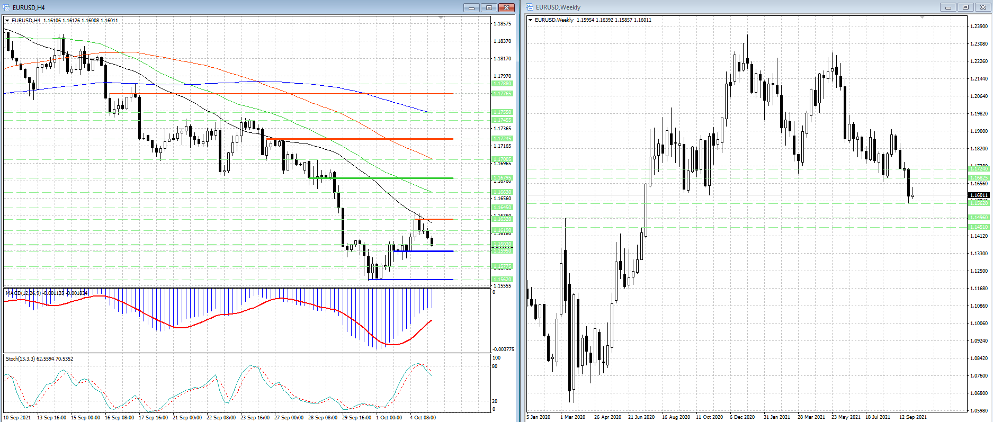Click the chart shift marker on H4 chart
Image resolution: width=993 pixels, height=422 pixels.
coord(441,18)
